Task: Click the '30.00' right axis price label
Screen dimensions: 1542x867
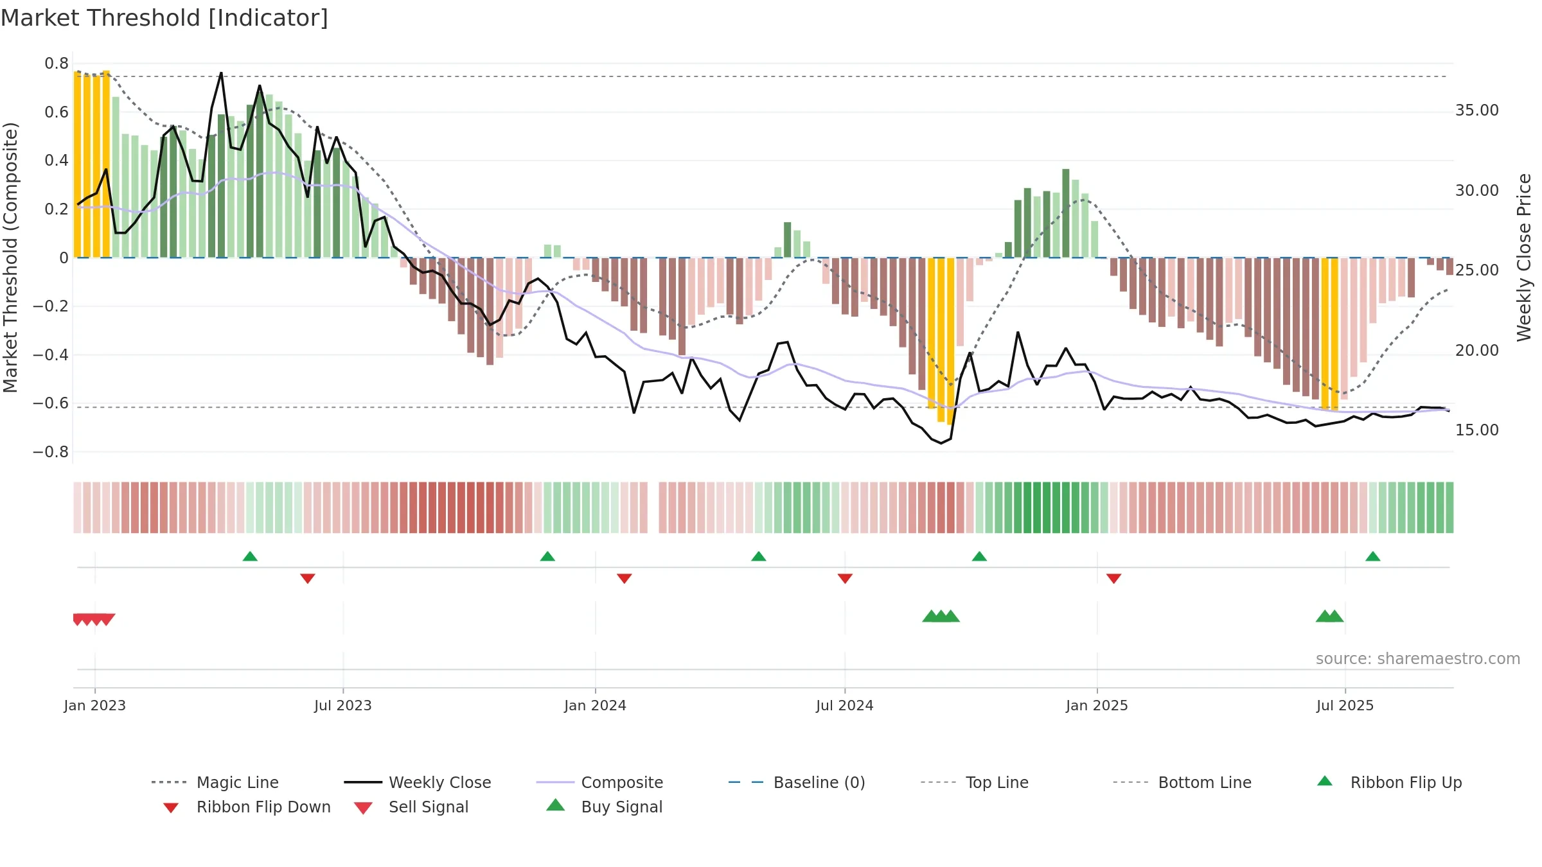Action: click(1477, 191)
